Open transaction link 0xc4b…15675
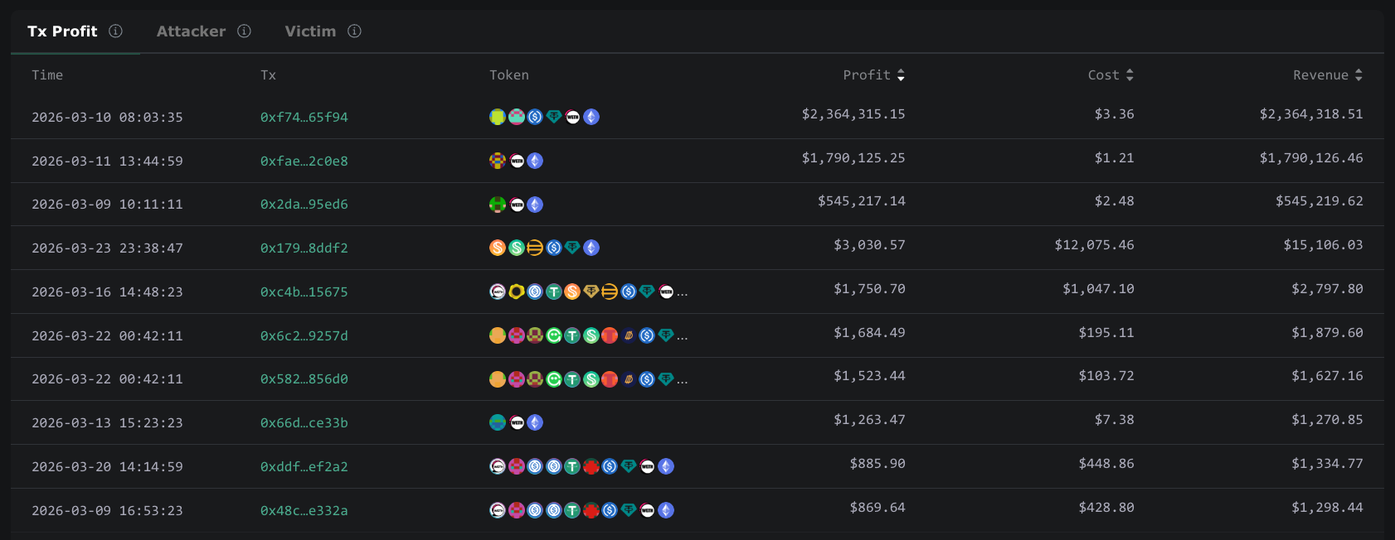Image resolution: width=1395 pixels, height=540 pixels. click(x=304, y=292)
